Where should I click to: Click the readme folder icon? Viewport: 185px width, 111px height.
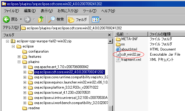[25, 108]
